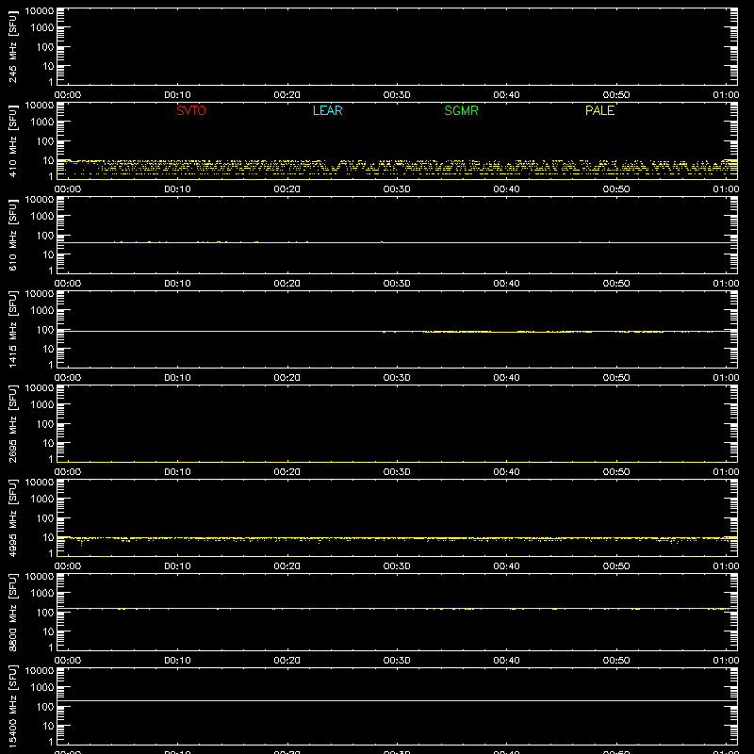Click the 00:10 tick under the 2695 MHz plot

click(x=177, y=472)
